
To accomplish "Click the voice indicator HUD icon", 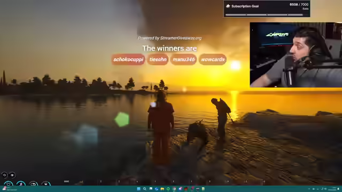I will [x=4, y=175].
